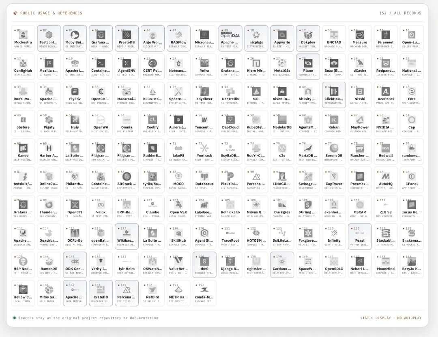The height and width of the screenshot is (337, 438).
Task: Select the NetBird logo
Action: (x=152, y=290)
